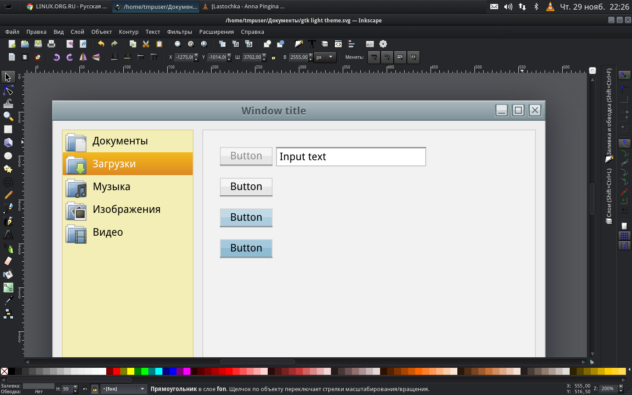Screen dimensions: 632x395
Task: Select the Calligraphy tool
Action: point(8,222)
